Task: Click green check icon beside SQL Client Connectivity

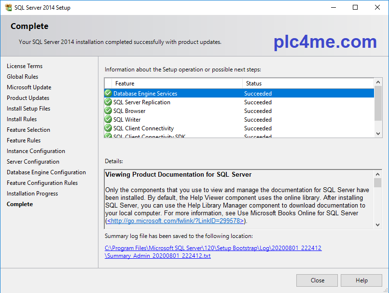Action: tap(108, 128)
